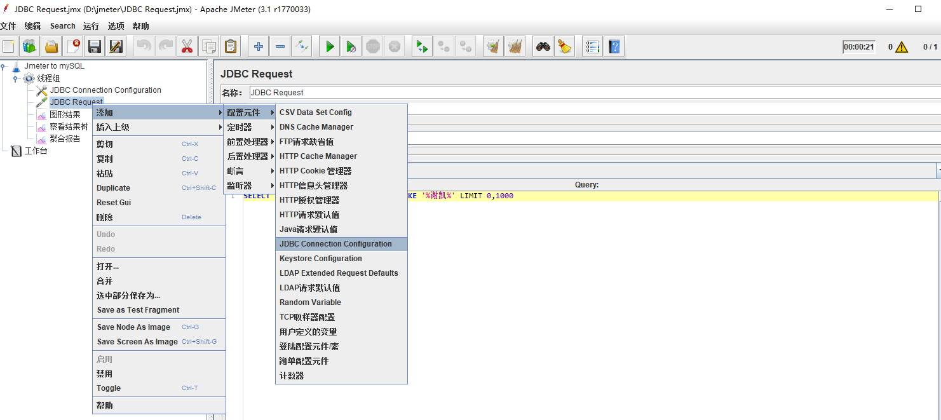The height and width of the screenshot is (420, 941).
Task: Expand the 定时器 submenu
Action: tap(250, 127)
